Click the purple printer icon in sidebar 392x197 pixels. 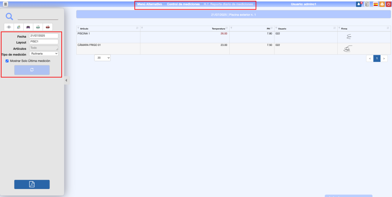coord(28,27)
